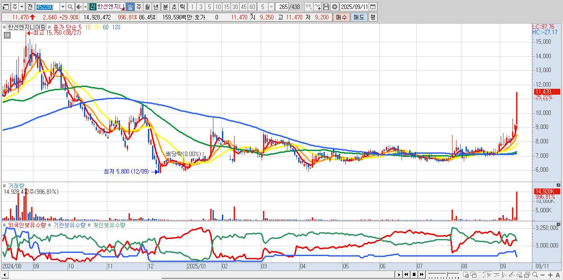
Task: Choose the 15 interval button
Action: 226,7
